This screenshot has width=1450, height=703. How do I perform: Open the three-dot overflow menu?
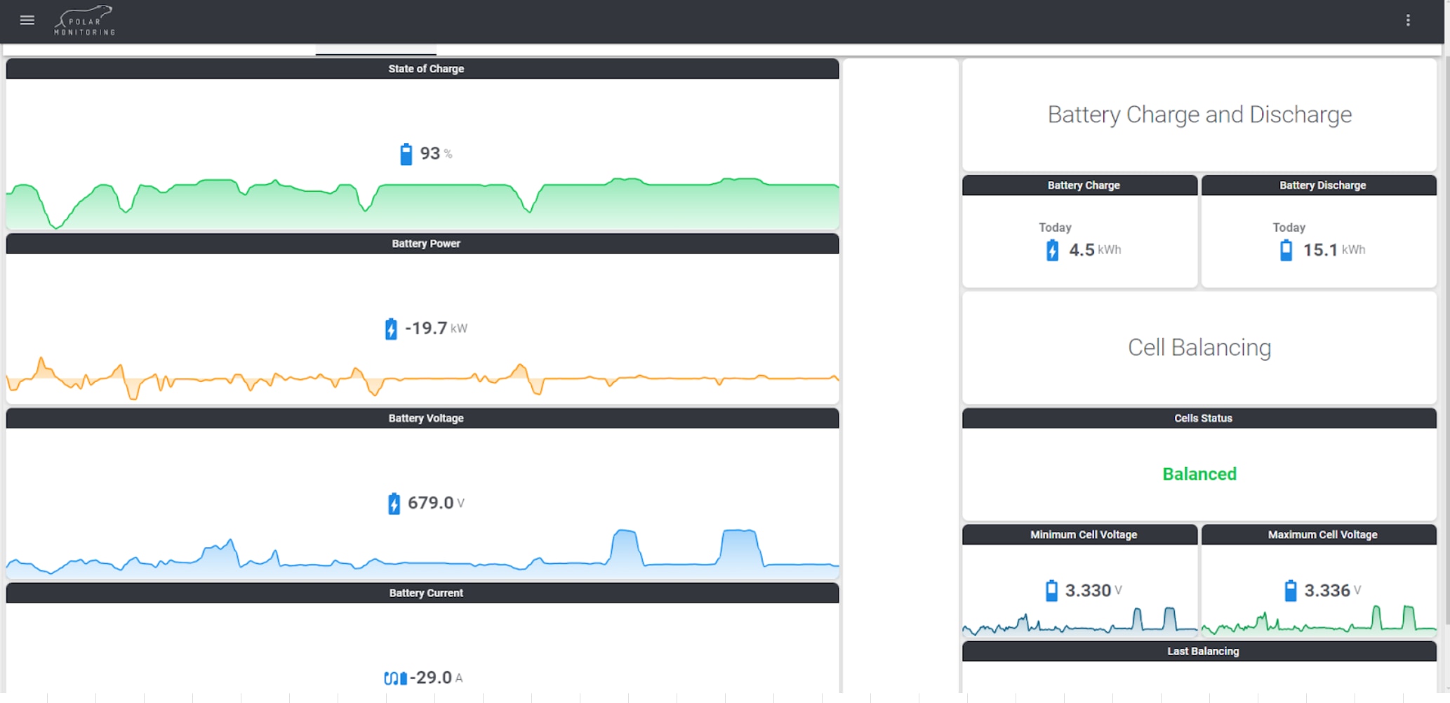(x=1407, y=20)
